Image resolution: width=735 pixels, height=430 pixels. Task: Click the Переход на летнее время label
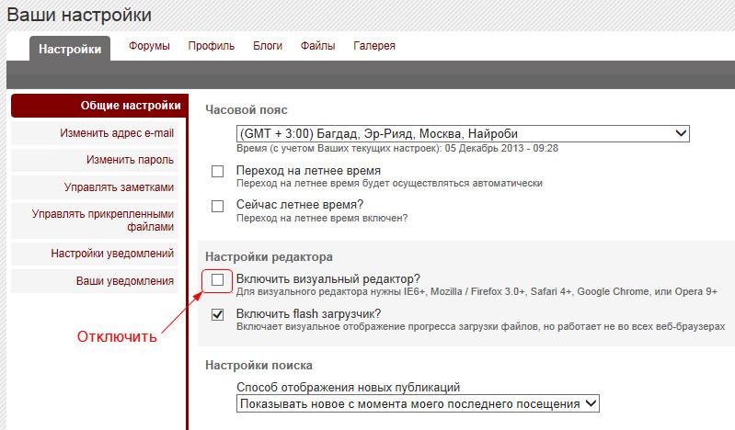coord(308,171)
